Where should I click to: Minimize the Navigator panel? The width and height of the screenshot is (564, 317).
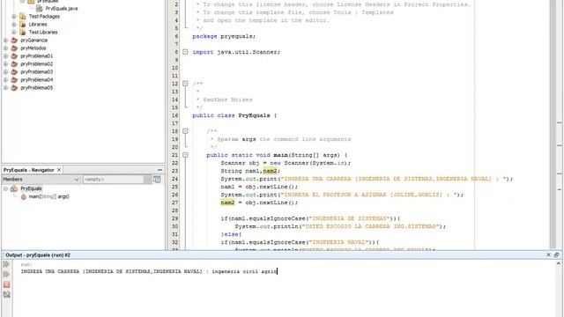tap(160, 170)
